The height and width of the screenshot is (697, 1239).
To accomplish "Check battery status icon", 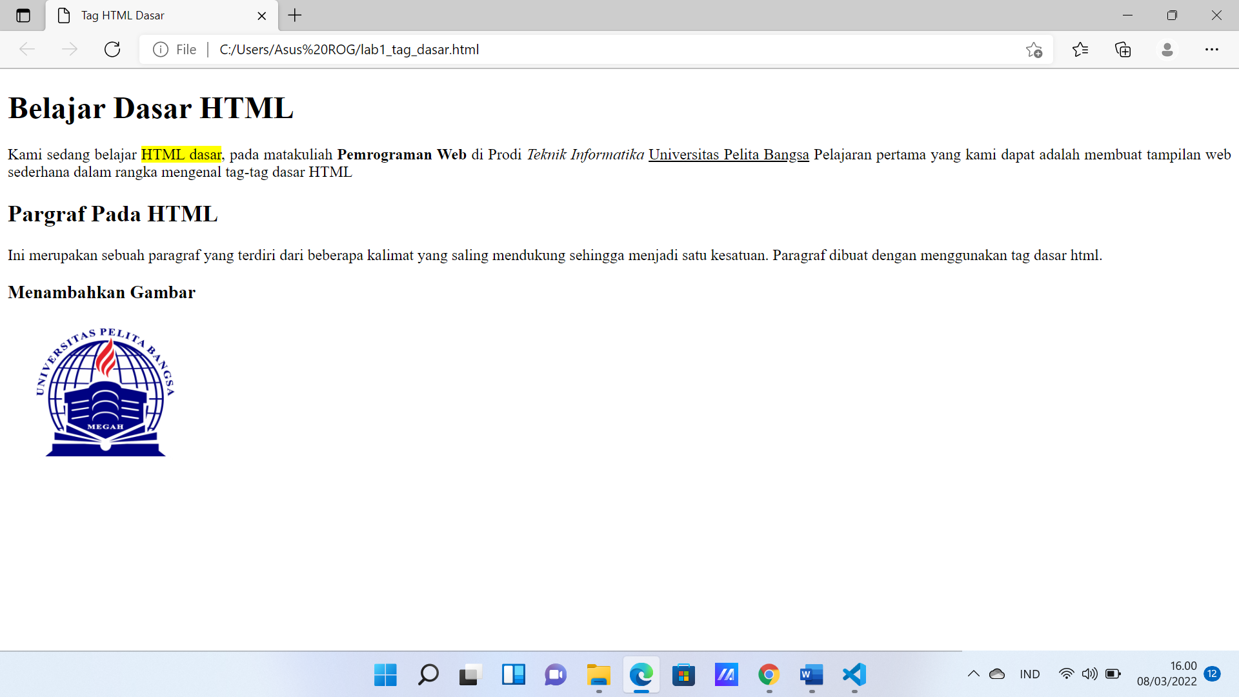I will click(1113, 674).
